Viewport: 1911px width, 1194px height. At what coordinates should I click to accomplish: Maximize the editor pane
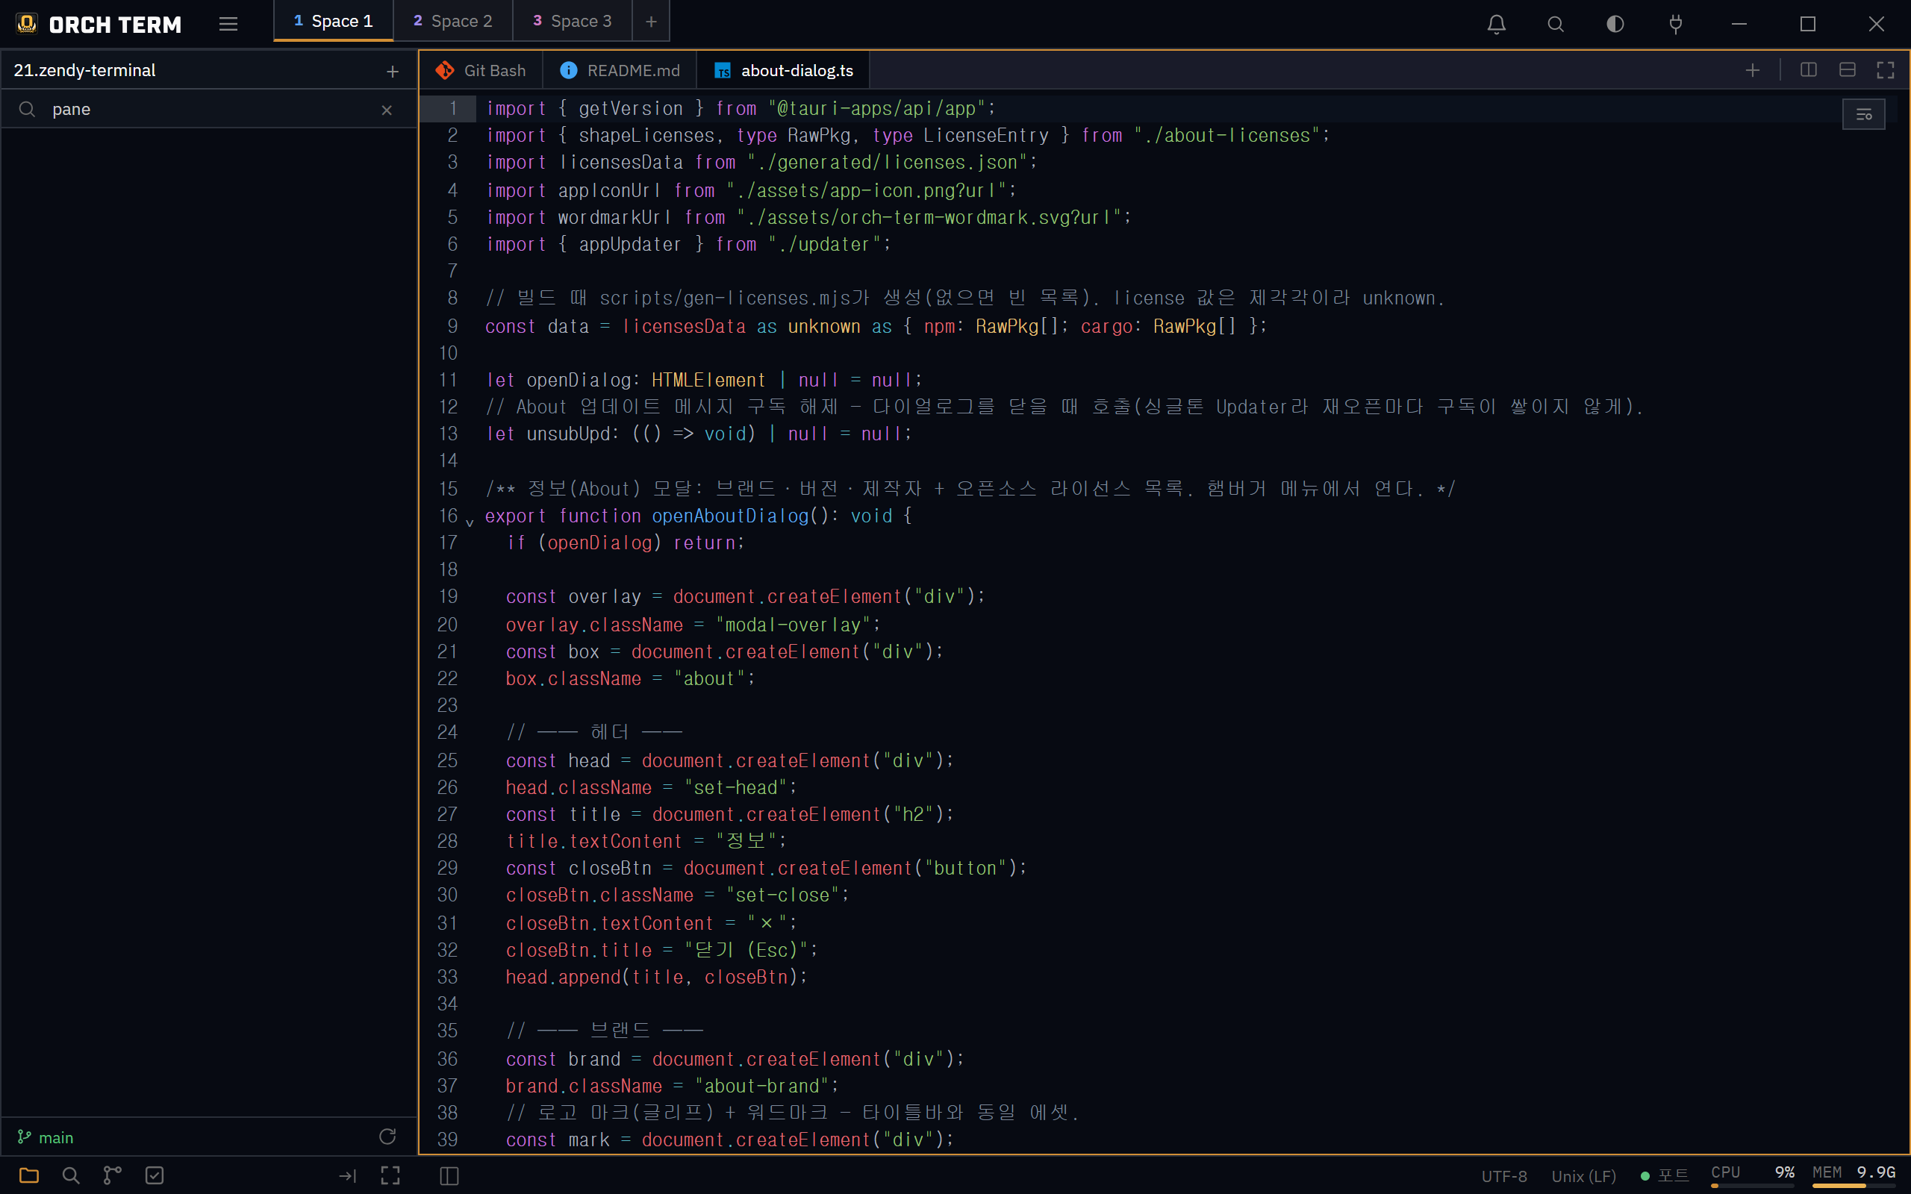click(x=1886, y=70)
